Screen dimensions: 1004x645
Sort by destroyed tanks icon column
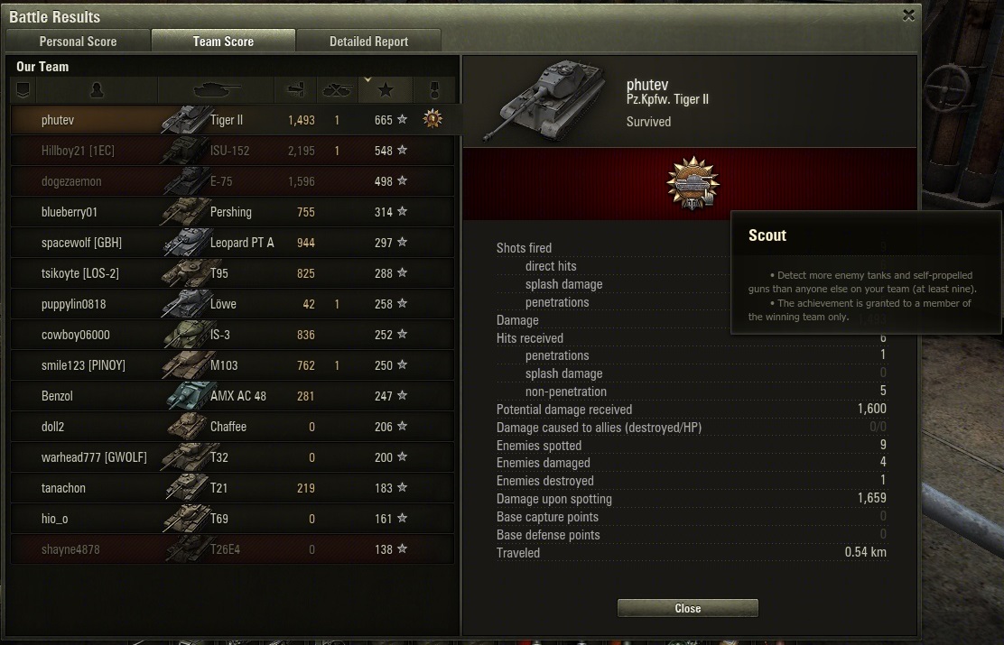pos(337,90)
